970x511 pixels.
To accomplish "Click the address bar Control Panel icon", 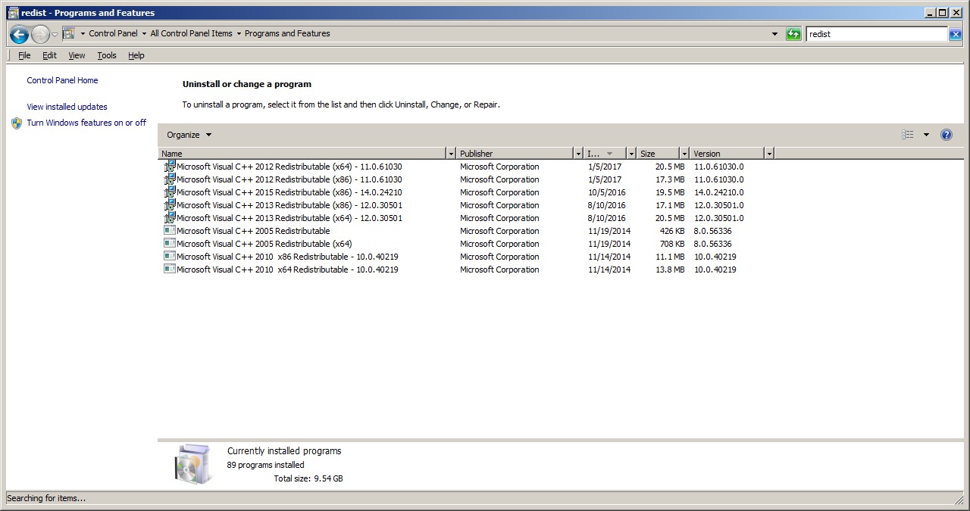I will click(x=68, y=33).
